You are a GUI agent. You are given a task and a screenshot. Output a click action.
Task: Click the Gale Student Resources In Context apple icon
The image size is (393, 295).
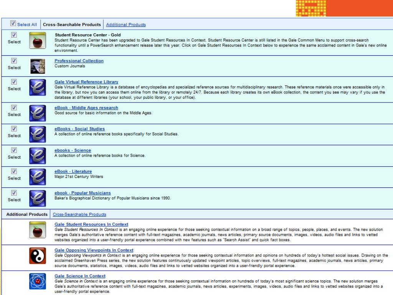(38, 230)
